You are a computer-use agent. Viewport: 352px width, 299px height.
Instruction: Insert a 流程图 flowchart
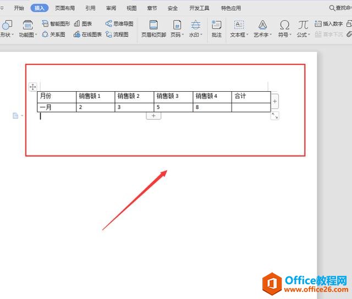117,34
